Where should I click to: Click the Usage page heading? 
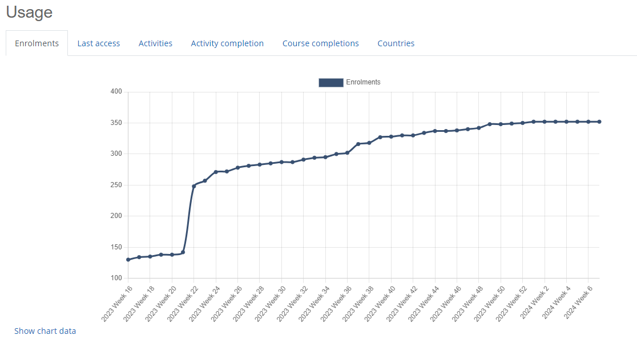(x=29, y=13)
